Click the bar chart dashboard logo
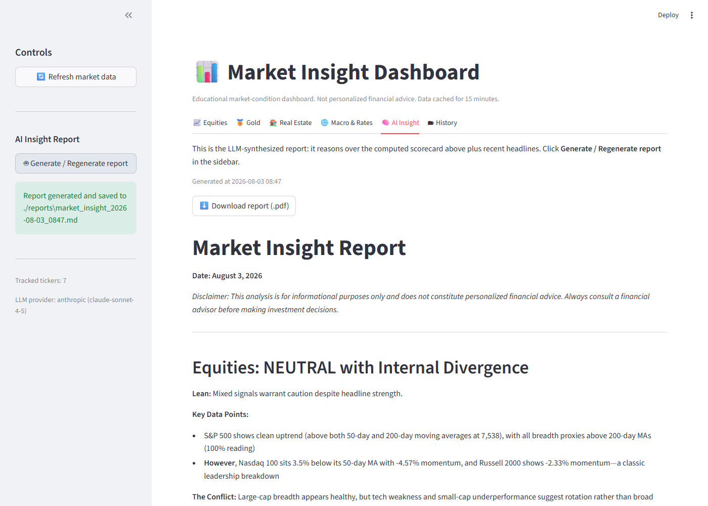708x506 pixels. pos(207,72)
